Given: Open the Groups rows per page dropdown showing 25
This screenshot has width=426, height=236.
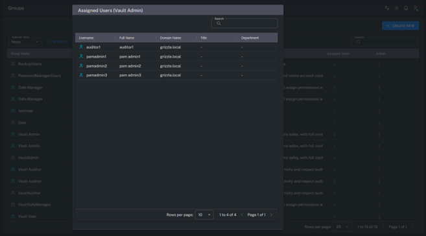Looking at the screenshot, I should (342, 227).
